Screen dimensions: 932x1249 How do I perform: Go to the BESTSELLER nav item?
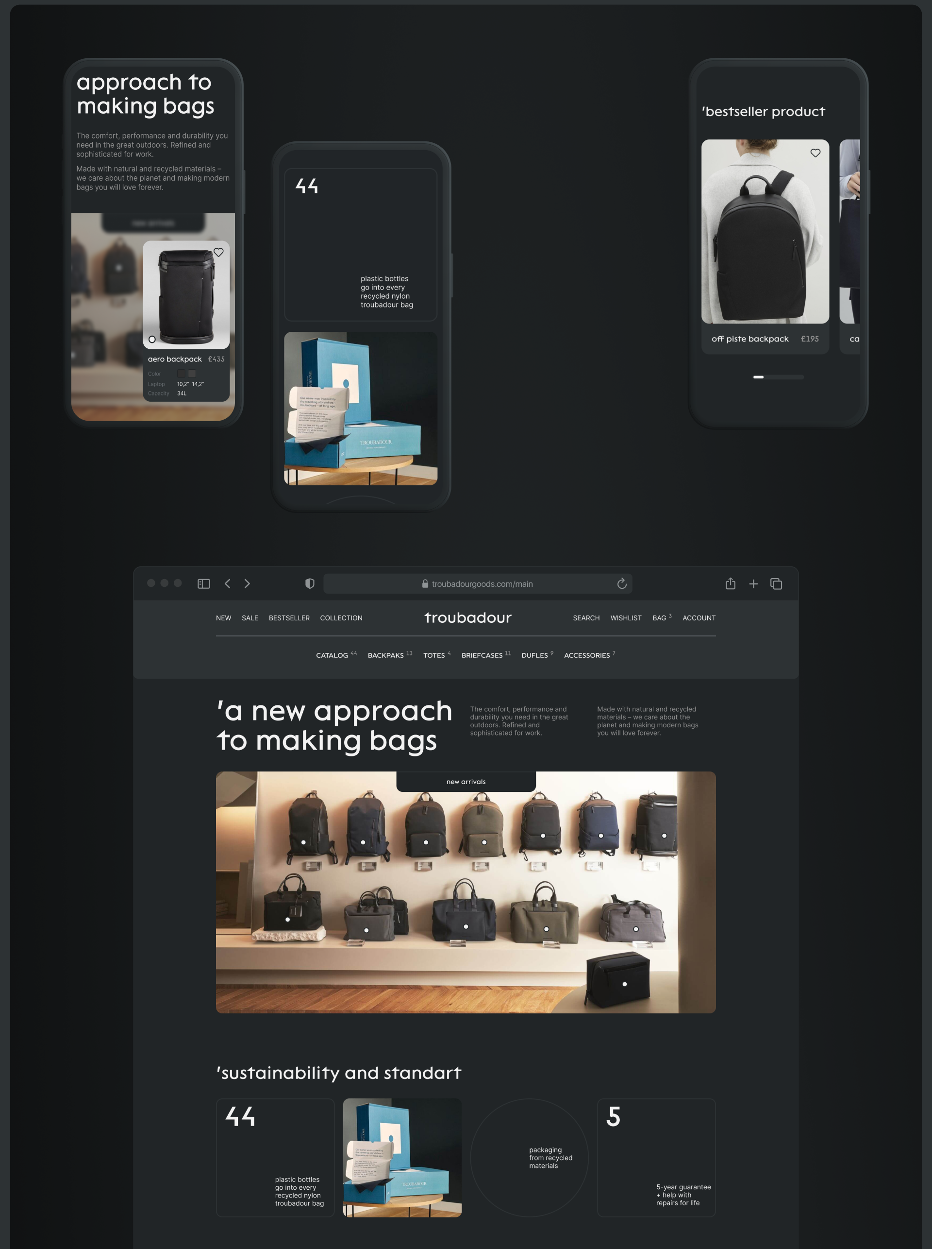(x=289, y=618)
